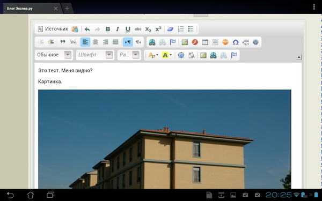Insert special character with Omega icon

(236, 42)
